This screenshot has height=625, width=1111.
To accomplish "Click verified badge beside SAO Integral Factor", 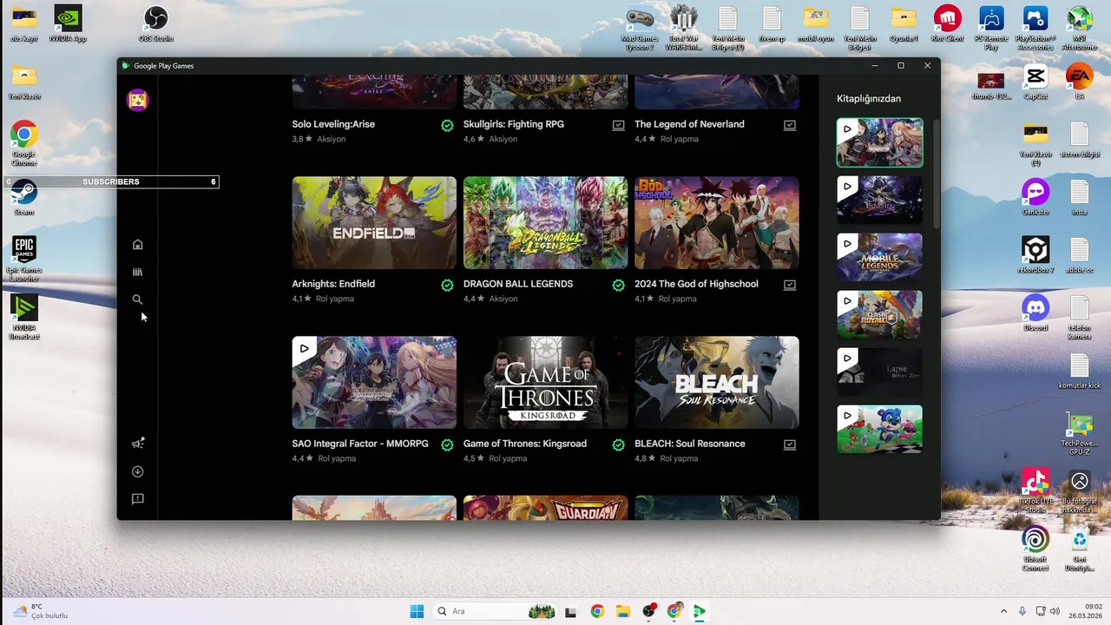I will [447, 444].
